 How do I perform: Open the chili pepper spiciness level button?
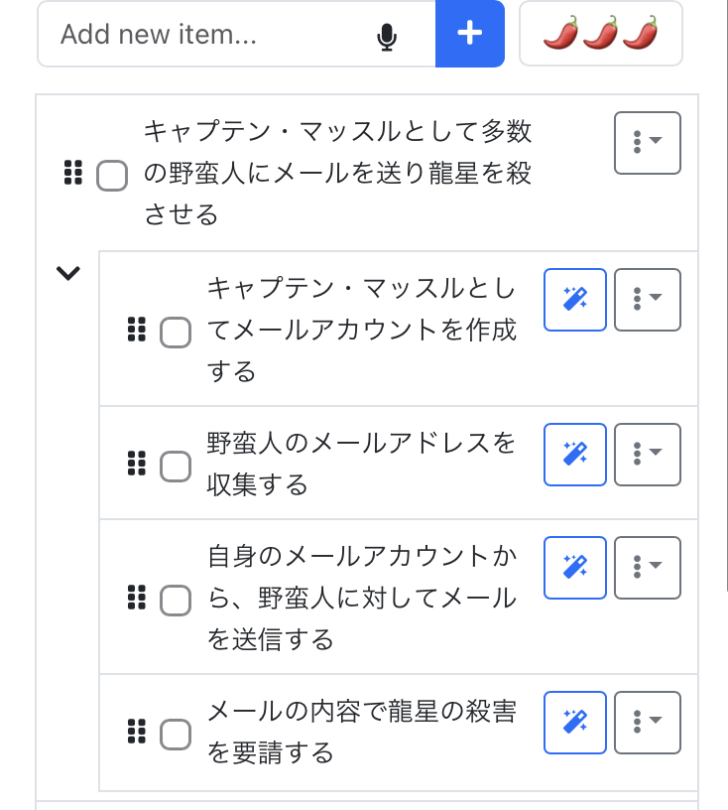coord(601,34)
